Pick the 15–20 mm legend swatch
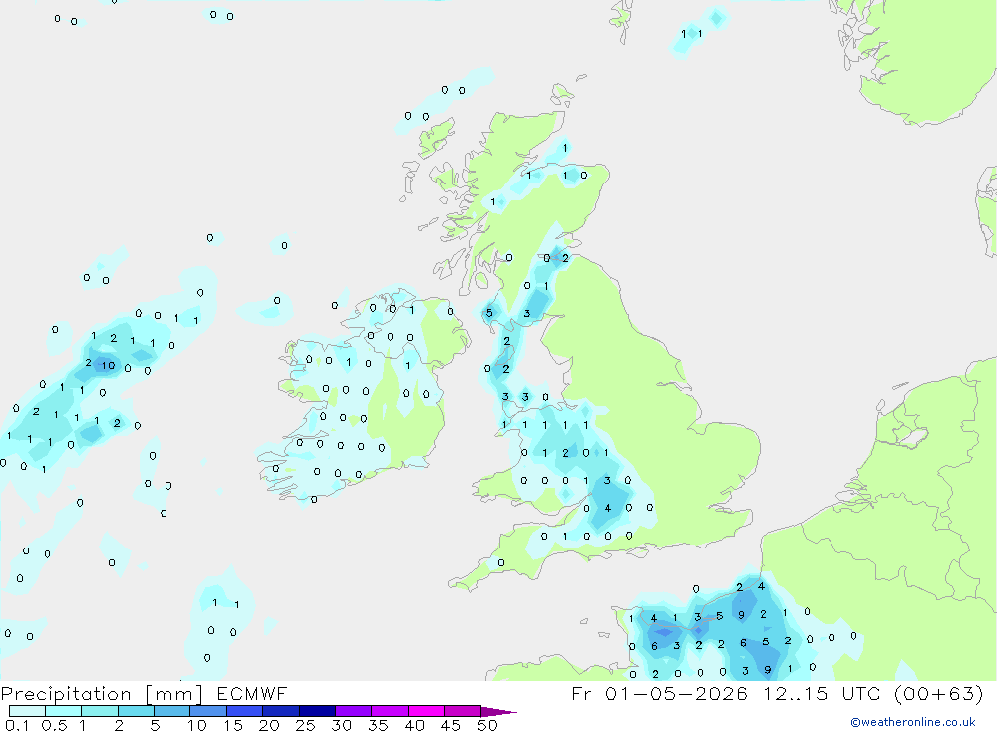Screen dimensions: 997x731 (x=245, y=711)
